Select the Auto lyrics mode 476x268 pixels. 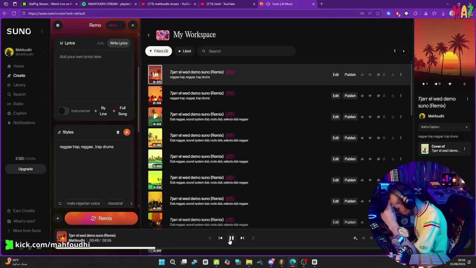click(x=101, y=43)
